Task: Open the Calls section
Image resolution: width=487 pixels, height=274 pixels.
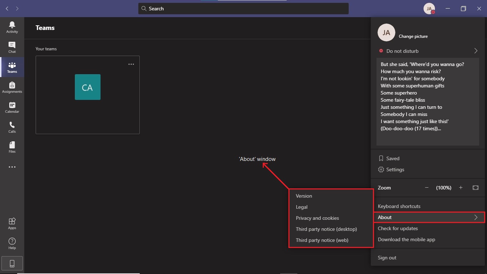Action: (x=12, y=127)
